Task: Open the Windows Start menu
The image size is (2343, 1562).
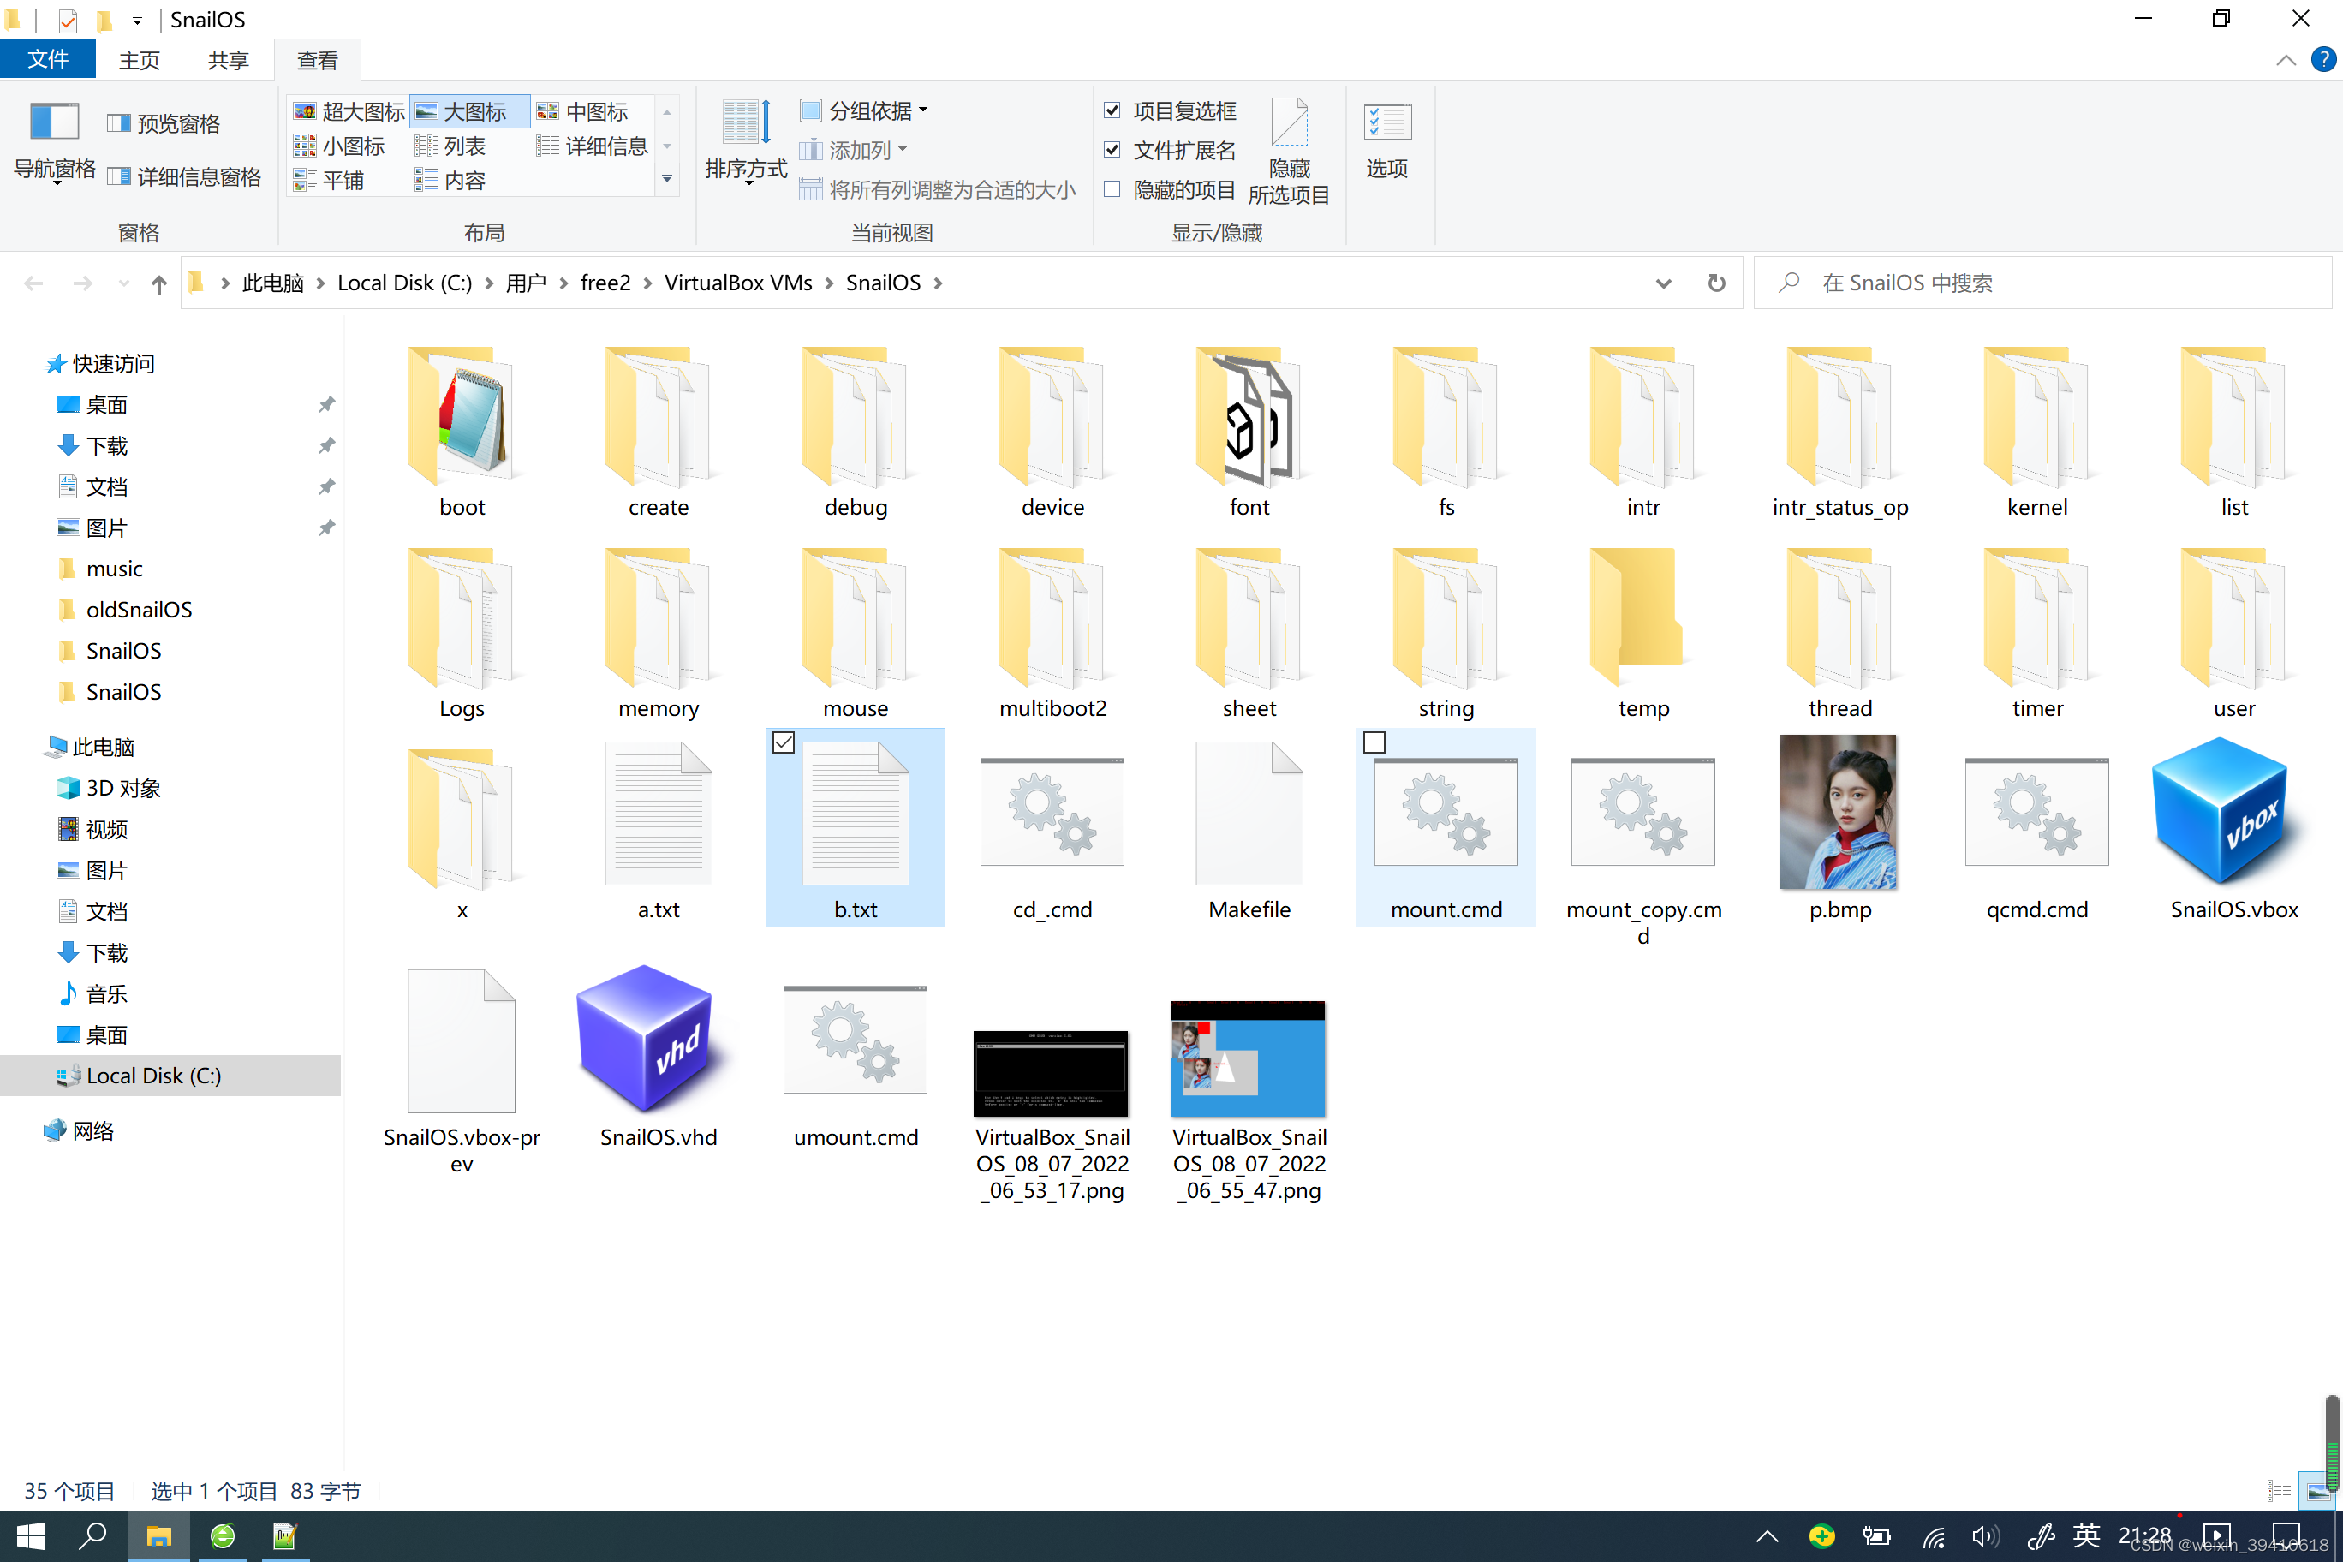Action: 30,1535
